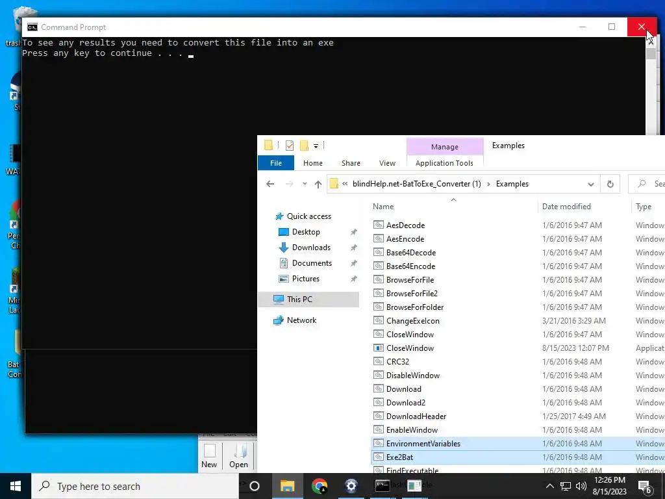Select the EnableWindow file

(x=411, y=430)
